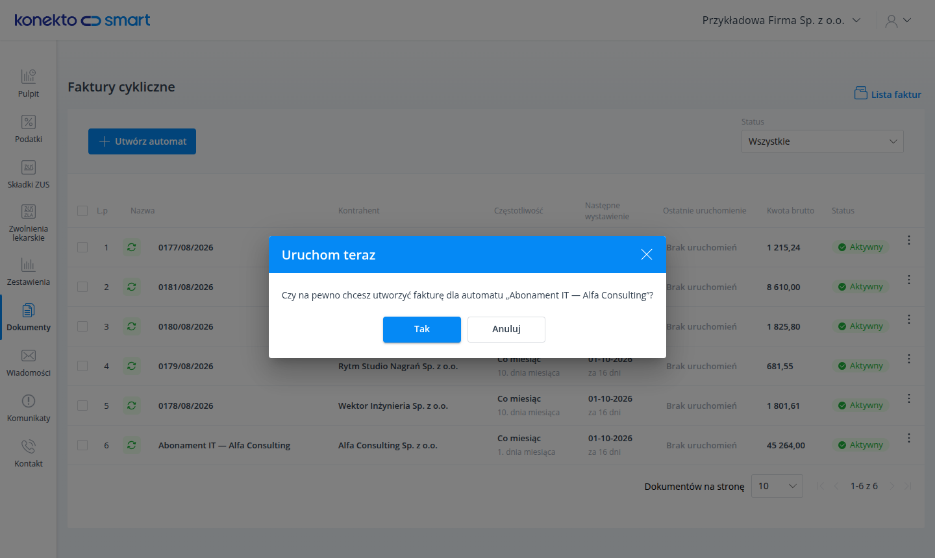
Task: Change documents per page dropdown
Action: point(777,486)
